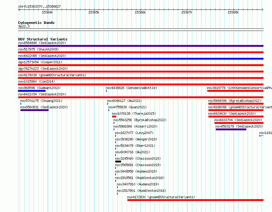The height and width of the screenshot is (212, 272).
Task: Click the nsv6560831 (Sedlazeck2020) label
Action: click(x=44, y=107)
